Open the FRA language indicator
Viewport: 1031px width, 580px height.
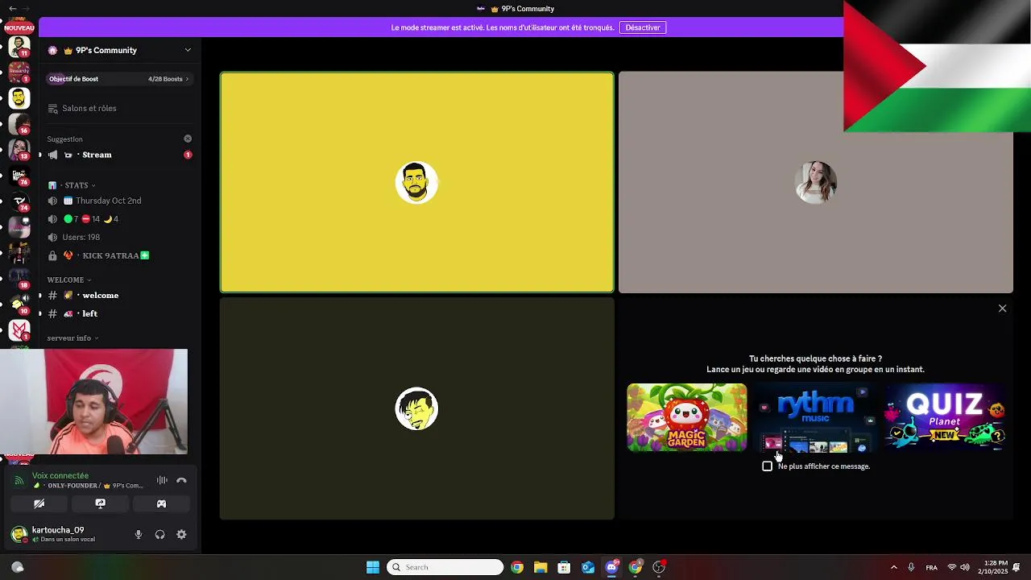tap(931, 567)
